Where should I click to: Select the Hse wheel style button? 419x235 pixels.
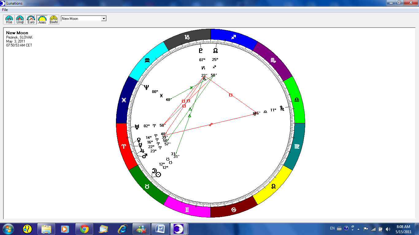click(x=9, y=20)
